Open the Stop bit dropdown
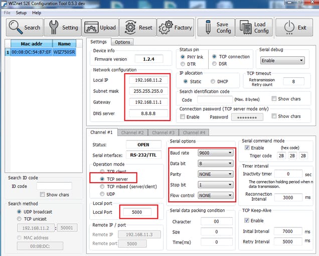Screen dimensions: 319x256 (216, 185)
